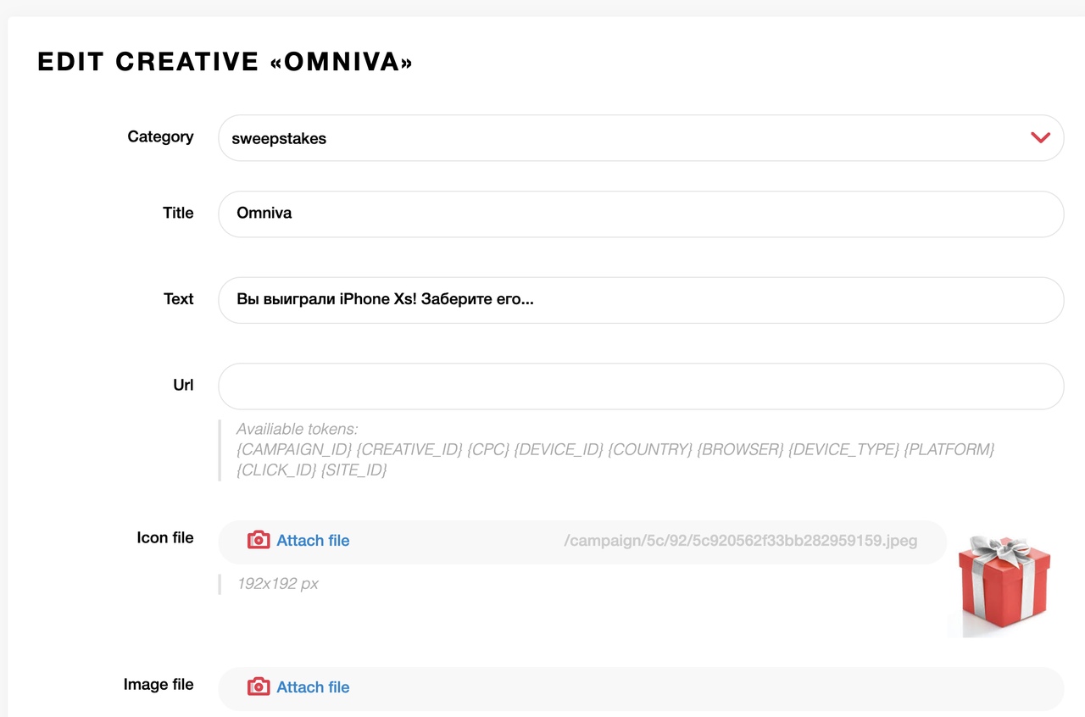
Task: Click the Text field with iPhone Xs message
Action: click(x=641, y=300)
